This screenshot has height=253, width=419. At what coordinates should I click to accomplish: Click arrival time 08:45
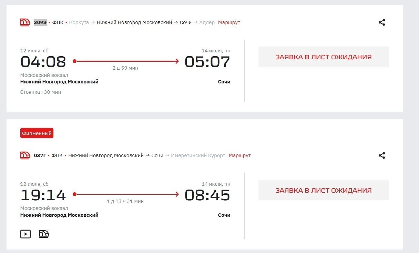tap(207, 195)
